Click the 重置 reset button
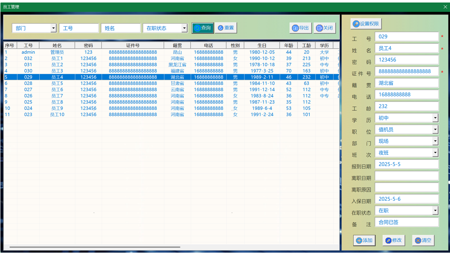 226,28
